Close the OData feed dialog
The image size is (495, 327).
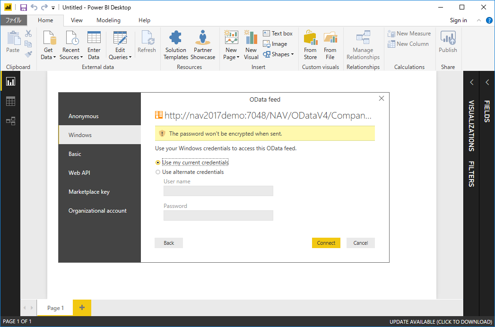point(382,98)
